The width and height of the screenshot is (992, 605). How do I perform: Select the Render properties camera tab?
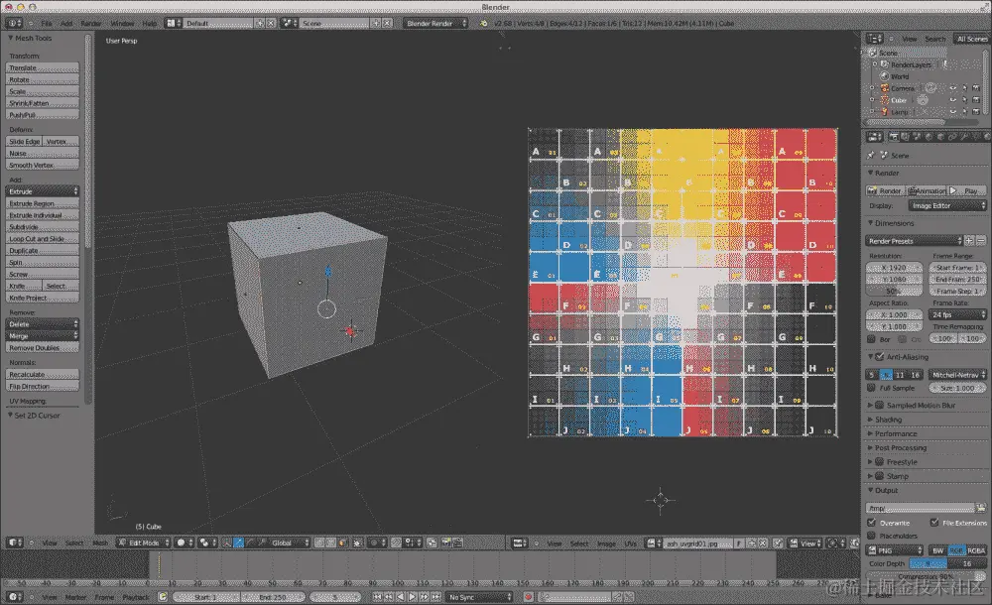pos(894,137)
